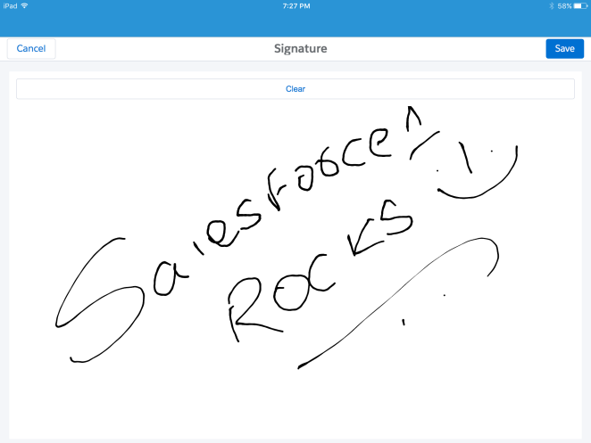Clear the signature drawing
The width and height of the screenshot is (591, 443).
(x=295, y=89)
